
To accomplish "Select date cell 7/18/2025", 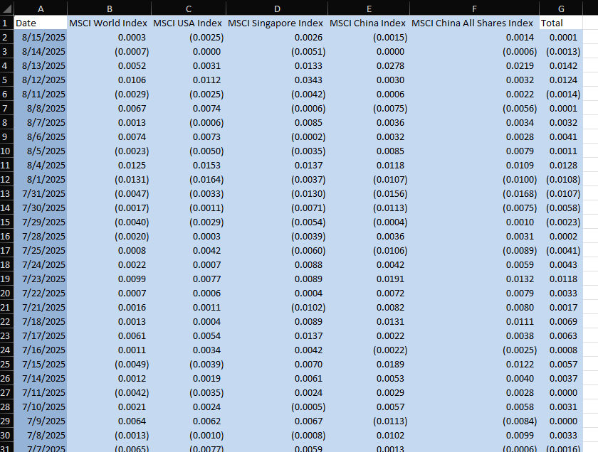I will point(41,321).
